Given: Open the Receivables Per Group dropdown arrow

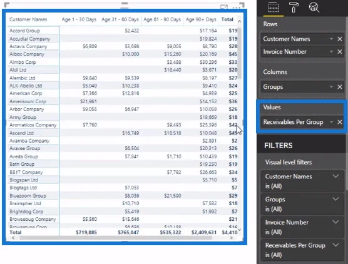Looking at the screenshot, I should click(x=331, y=122).
